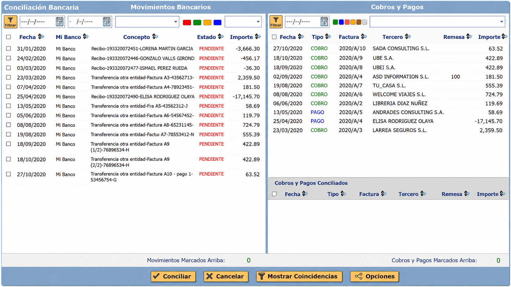Open the dropdown after the bank color squares
511x287 pixels.
(x=243, y=22)
